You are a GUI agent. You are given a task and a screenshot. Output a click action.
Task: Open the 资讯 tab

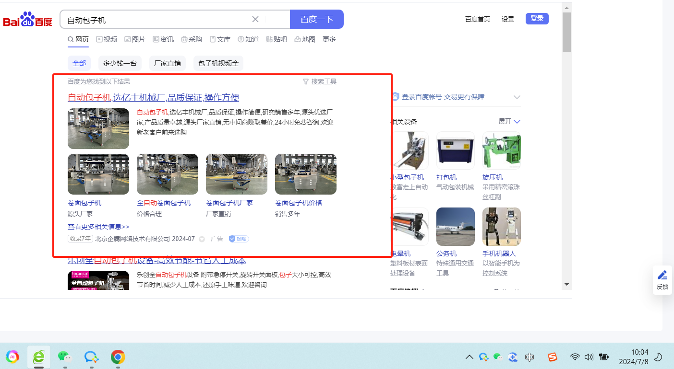[x=163, y=39]
